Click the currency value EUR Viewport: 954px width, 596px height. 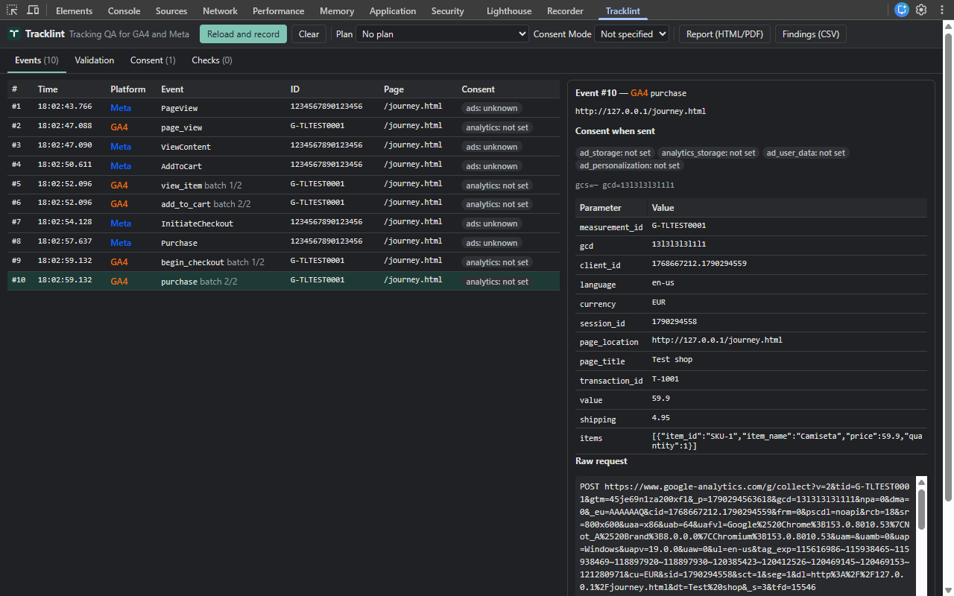point(659,302)
